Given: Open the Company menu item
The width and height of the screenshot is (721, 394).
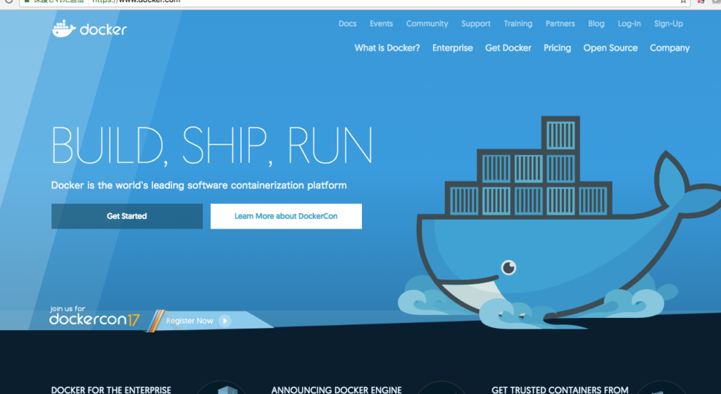Looking at the screenshot, I should pyautogui.click(x=670, y=49).
